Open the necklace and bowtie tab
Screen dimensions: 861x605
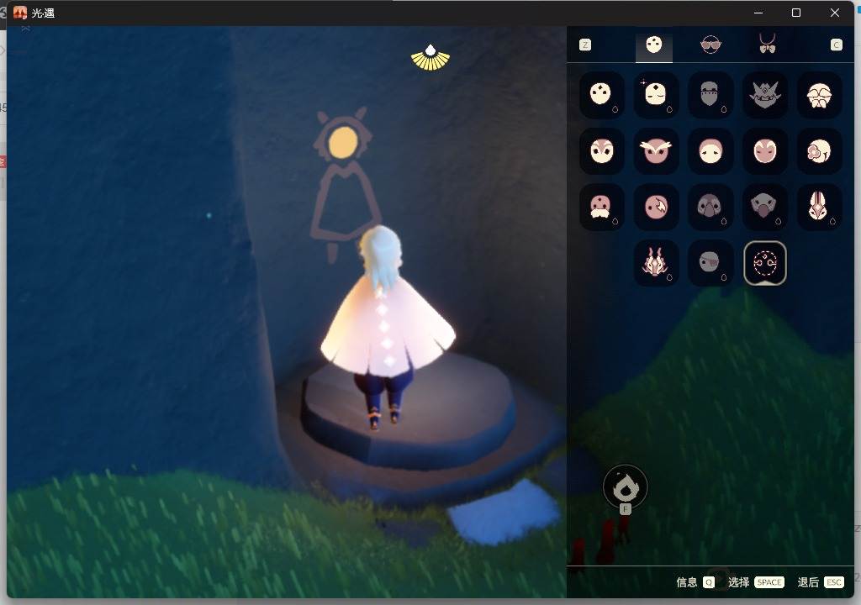(x=767, y=44)
